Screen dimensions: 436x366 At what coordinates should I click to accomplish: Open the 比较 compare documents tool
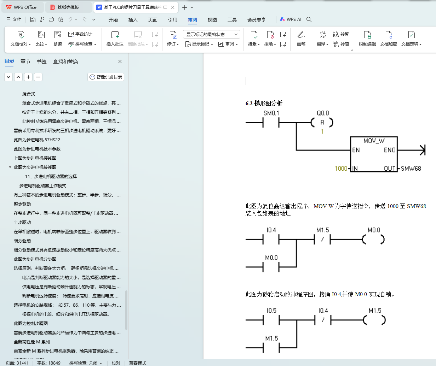41,39
